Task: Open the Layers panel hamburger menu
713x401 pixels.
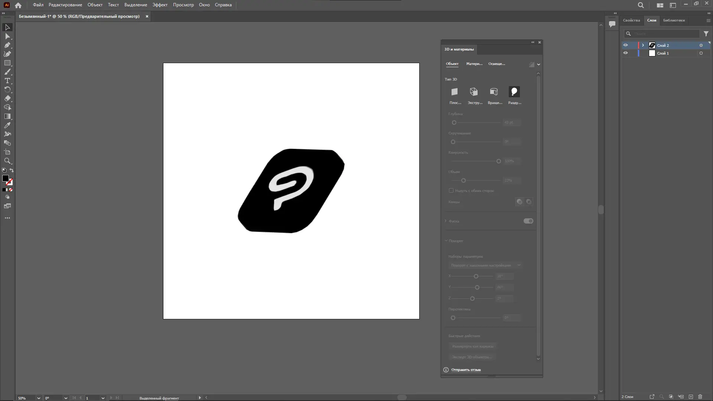Action: [x=708, y=20]
